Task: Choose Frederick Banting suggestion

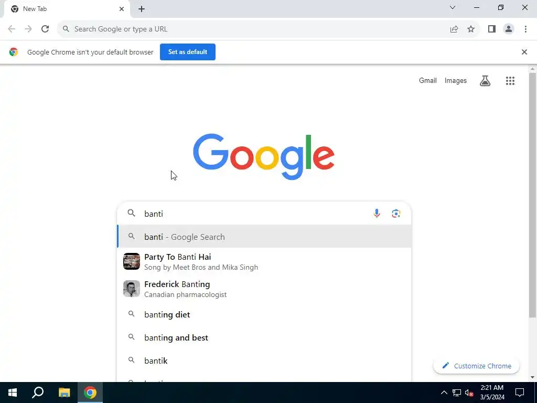Action: 264,289
